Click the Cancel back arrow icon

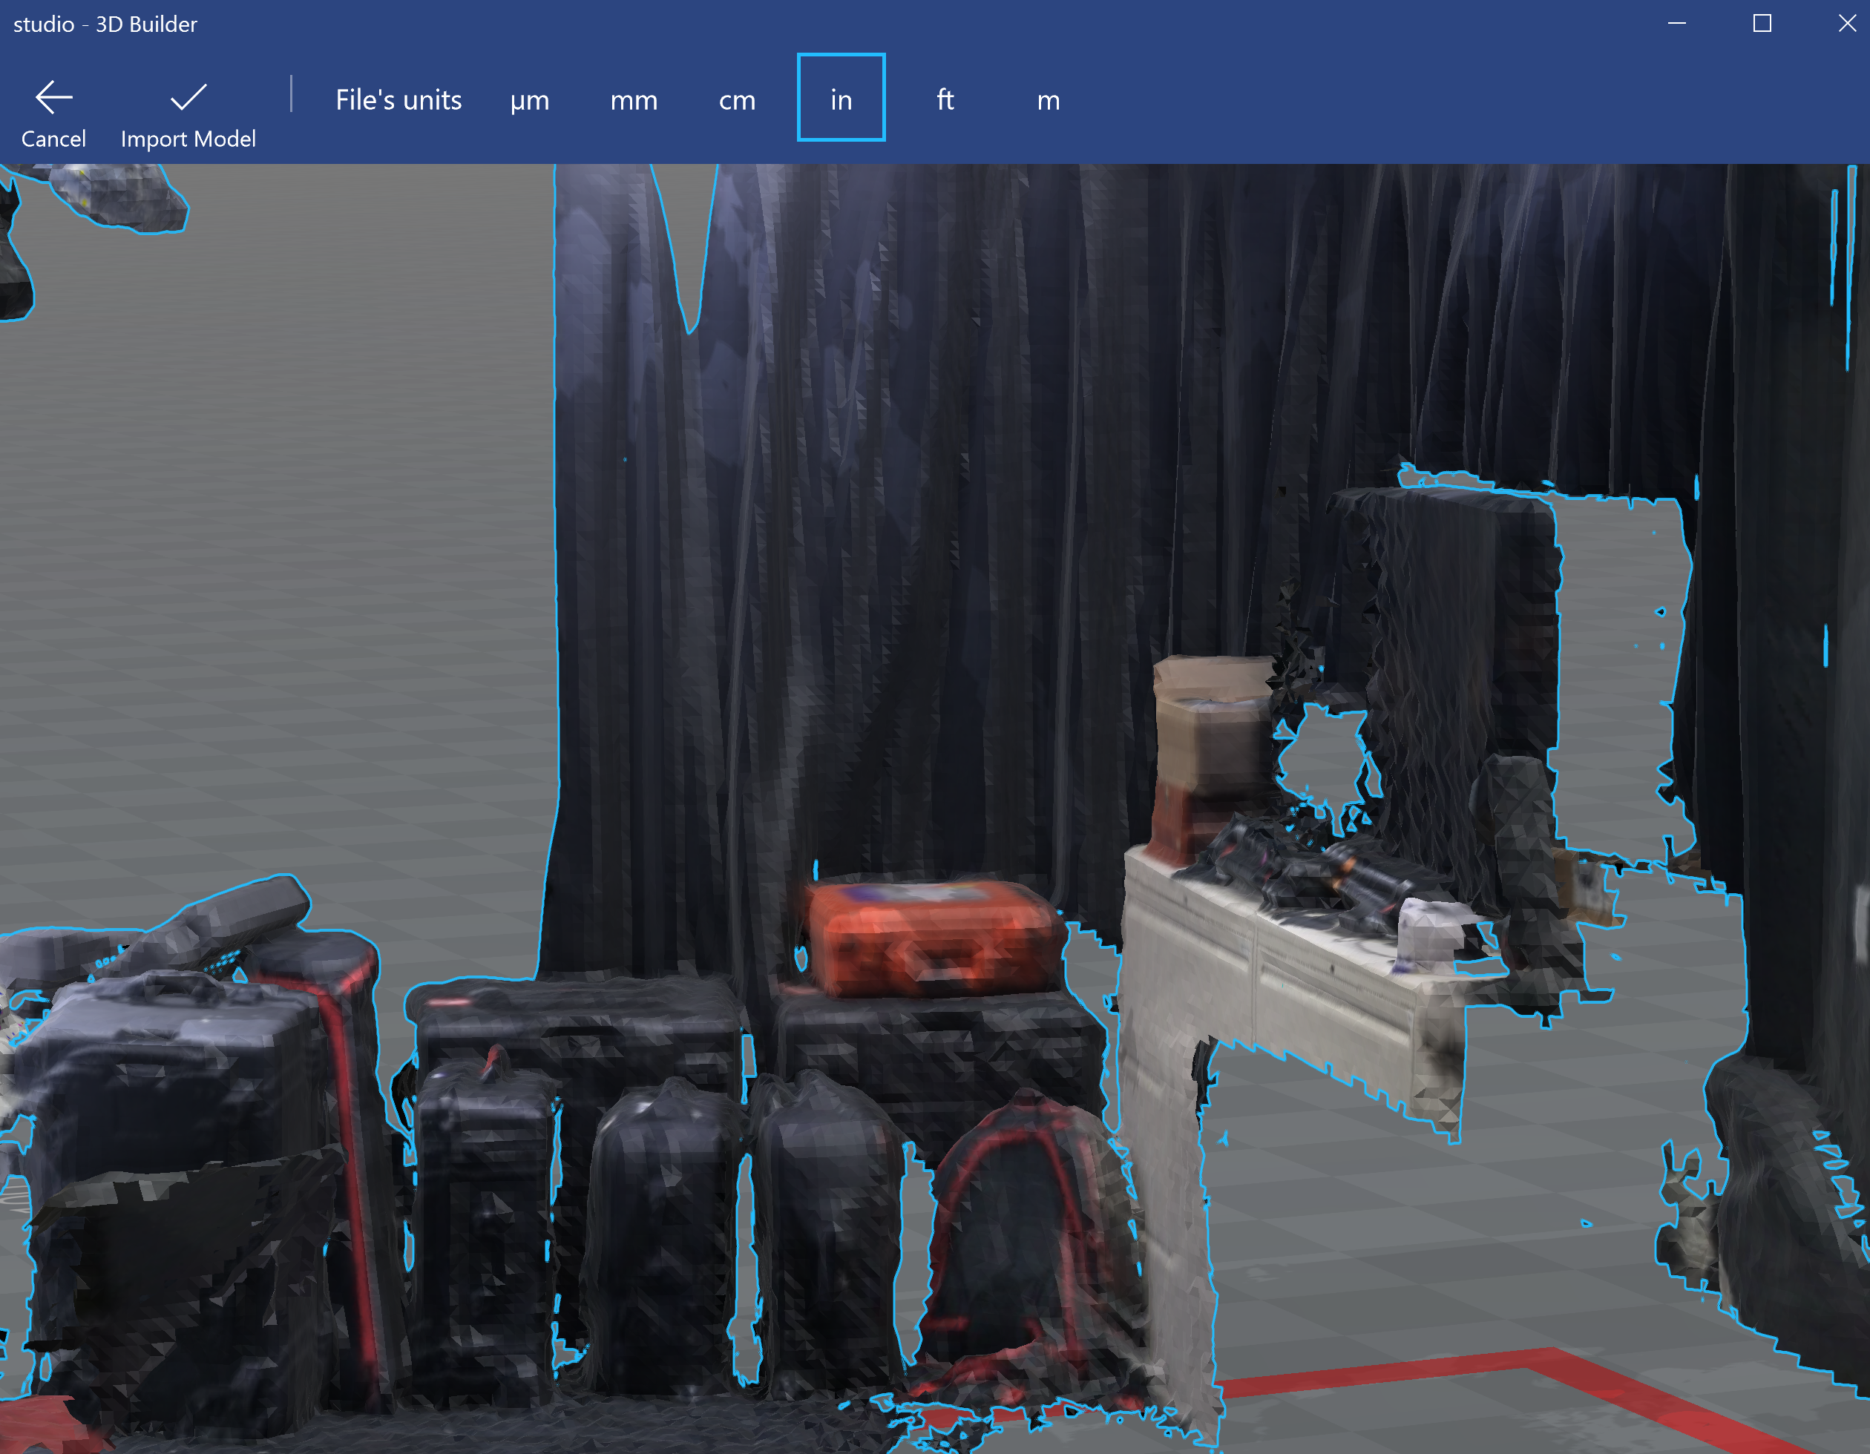53,98
